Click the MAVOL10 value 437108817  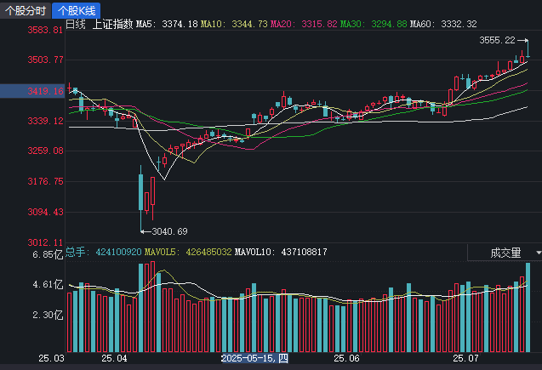click(305, 252)
